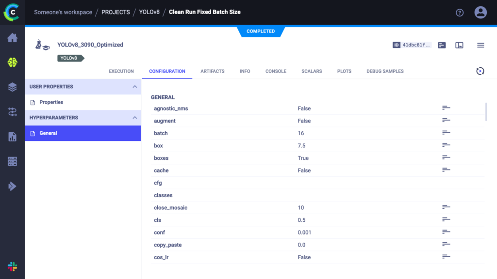The width and height of the screenshot is (497, 279).
Task: Copy the experiment ID 41dbc61f
Action: [412, 45]
